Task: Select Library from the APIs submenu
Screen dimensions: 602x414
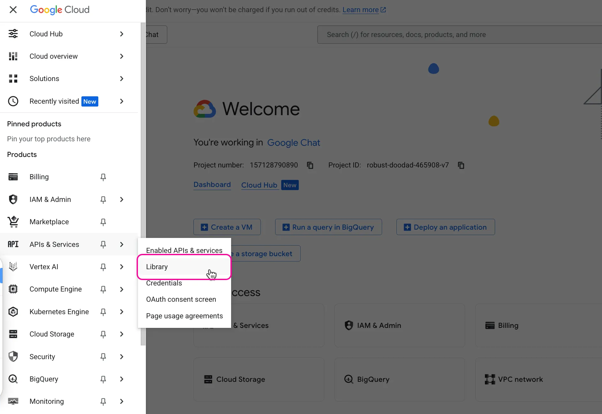Action: pos(157,267)
